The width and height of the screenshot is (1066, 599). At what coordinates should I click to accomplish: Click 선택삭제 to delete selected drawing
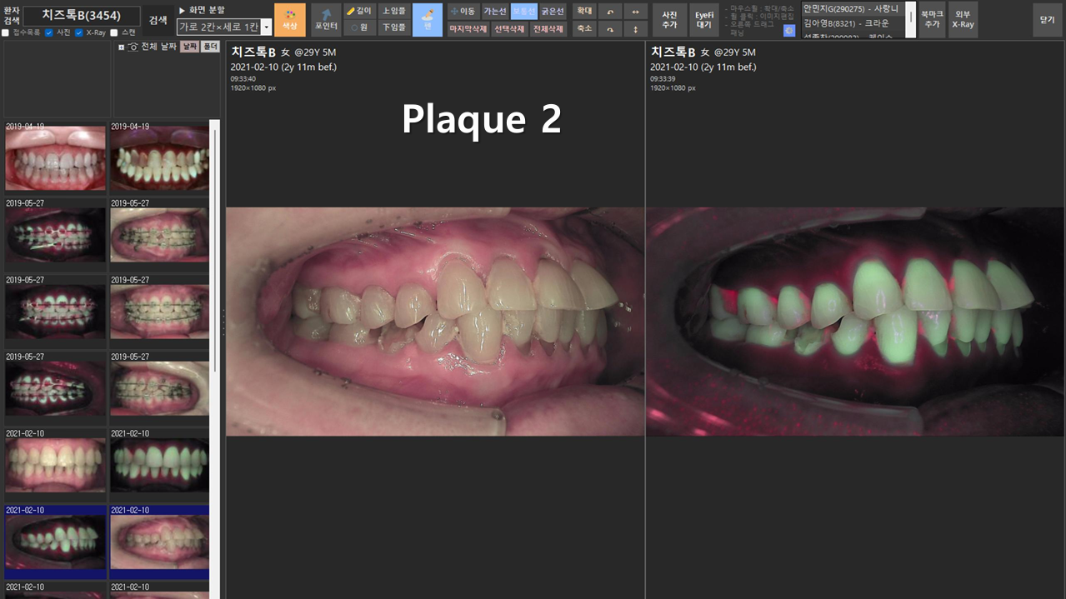tap(508, 28)
